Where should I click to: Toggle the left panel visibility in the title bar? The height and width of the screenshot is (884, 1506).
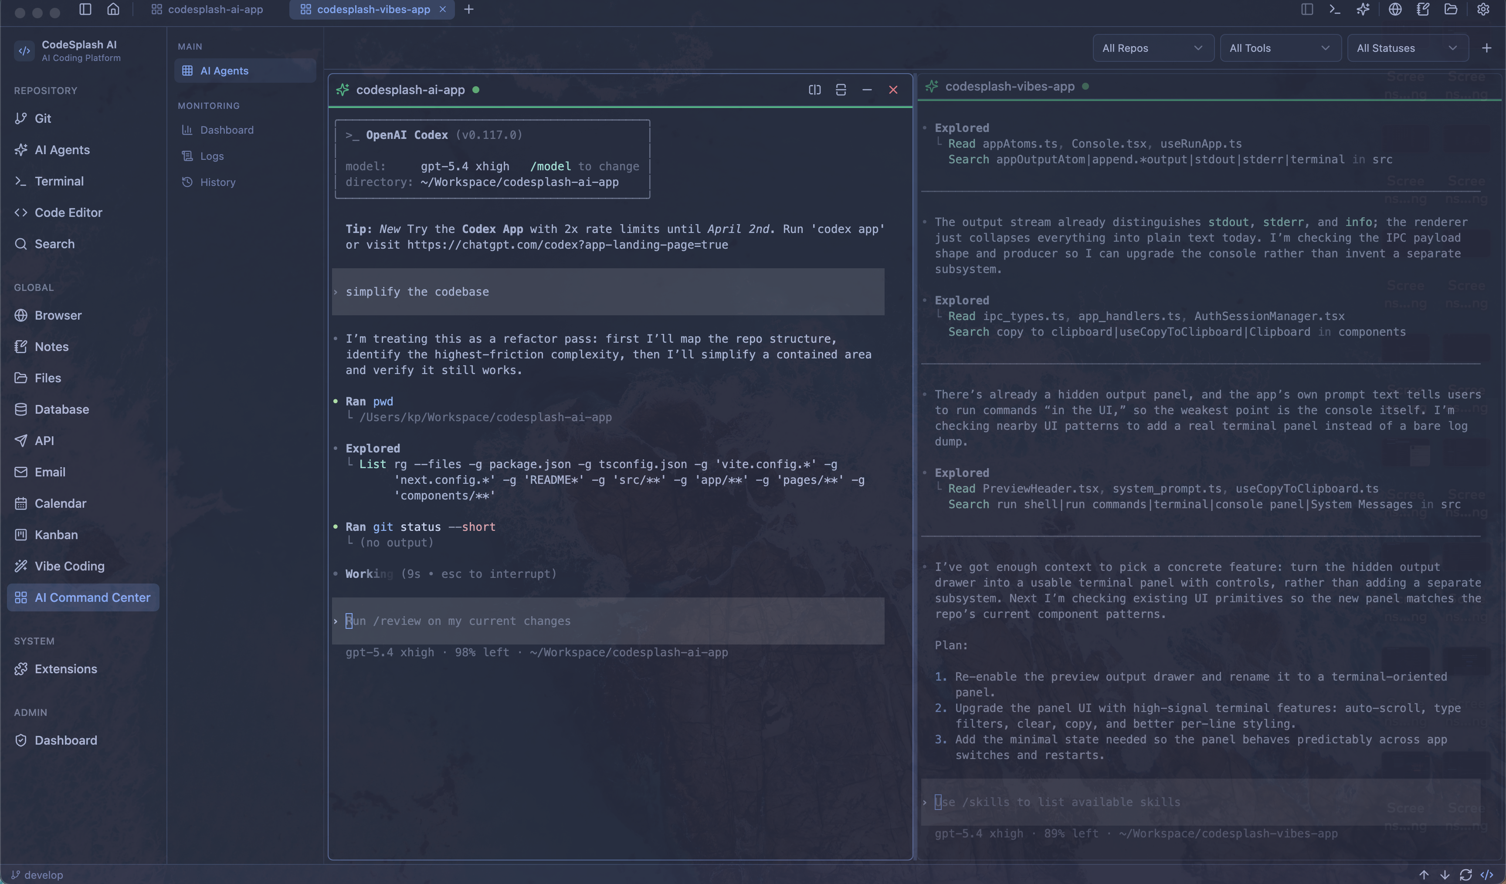pyautogui.click(x=1306, y=10)
